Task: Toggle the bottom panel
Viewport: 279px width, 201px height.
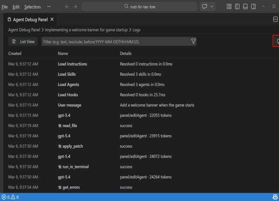Action: pos(246,7)
